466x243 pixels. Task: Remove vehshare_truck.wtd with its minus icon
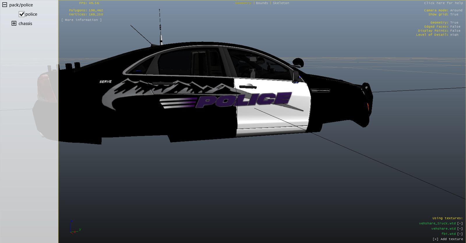(x=460, y=224)
